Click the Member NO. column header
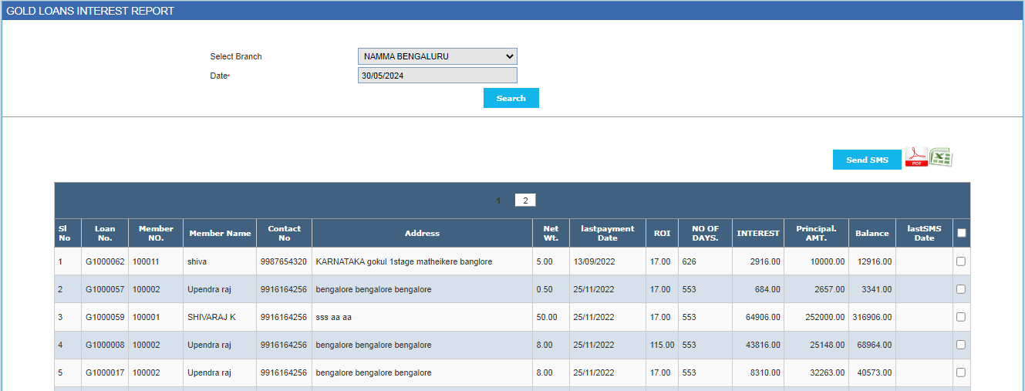 click(156, 233)
